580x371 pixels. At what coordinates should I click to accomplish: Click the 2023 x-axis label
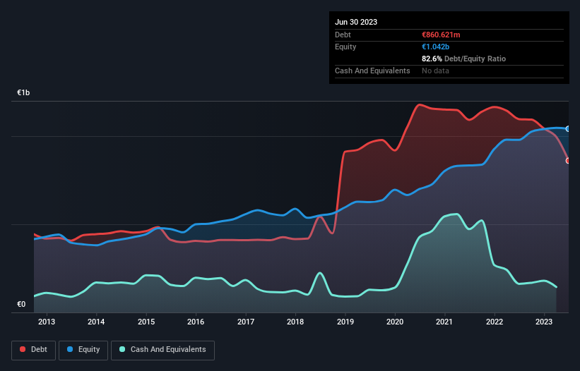tap(544, 322)
